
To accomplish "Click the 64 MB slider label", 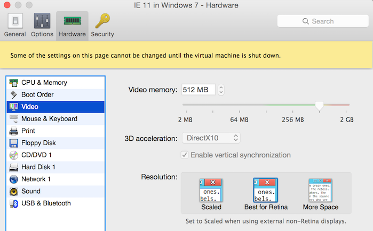I will tap(239, 120).
